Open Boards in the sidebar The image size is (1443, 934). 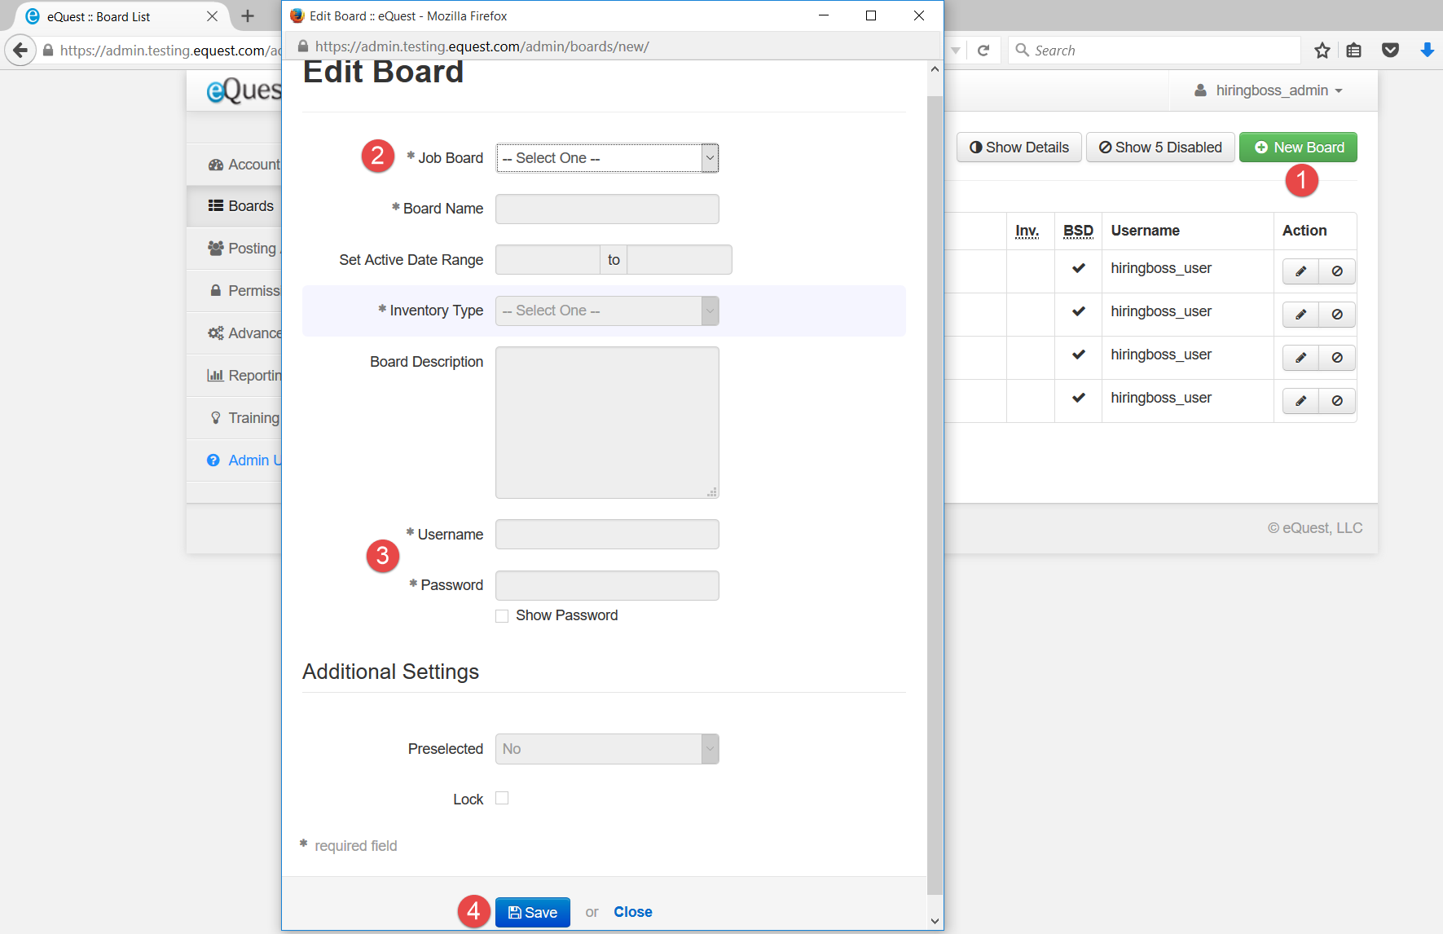point(235,206)
